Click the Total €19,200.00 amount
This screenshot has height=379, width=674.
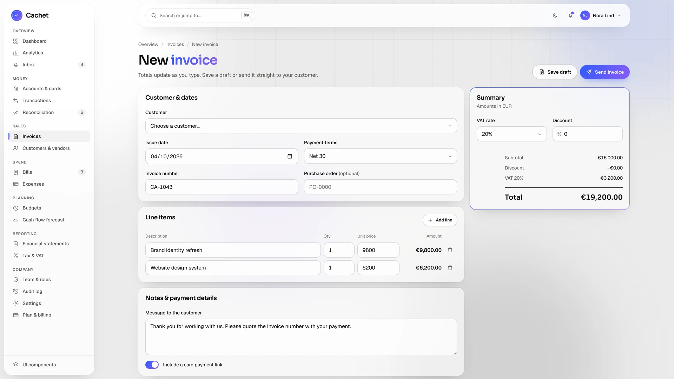[x=601, y=197]
